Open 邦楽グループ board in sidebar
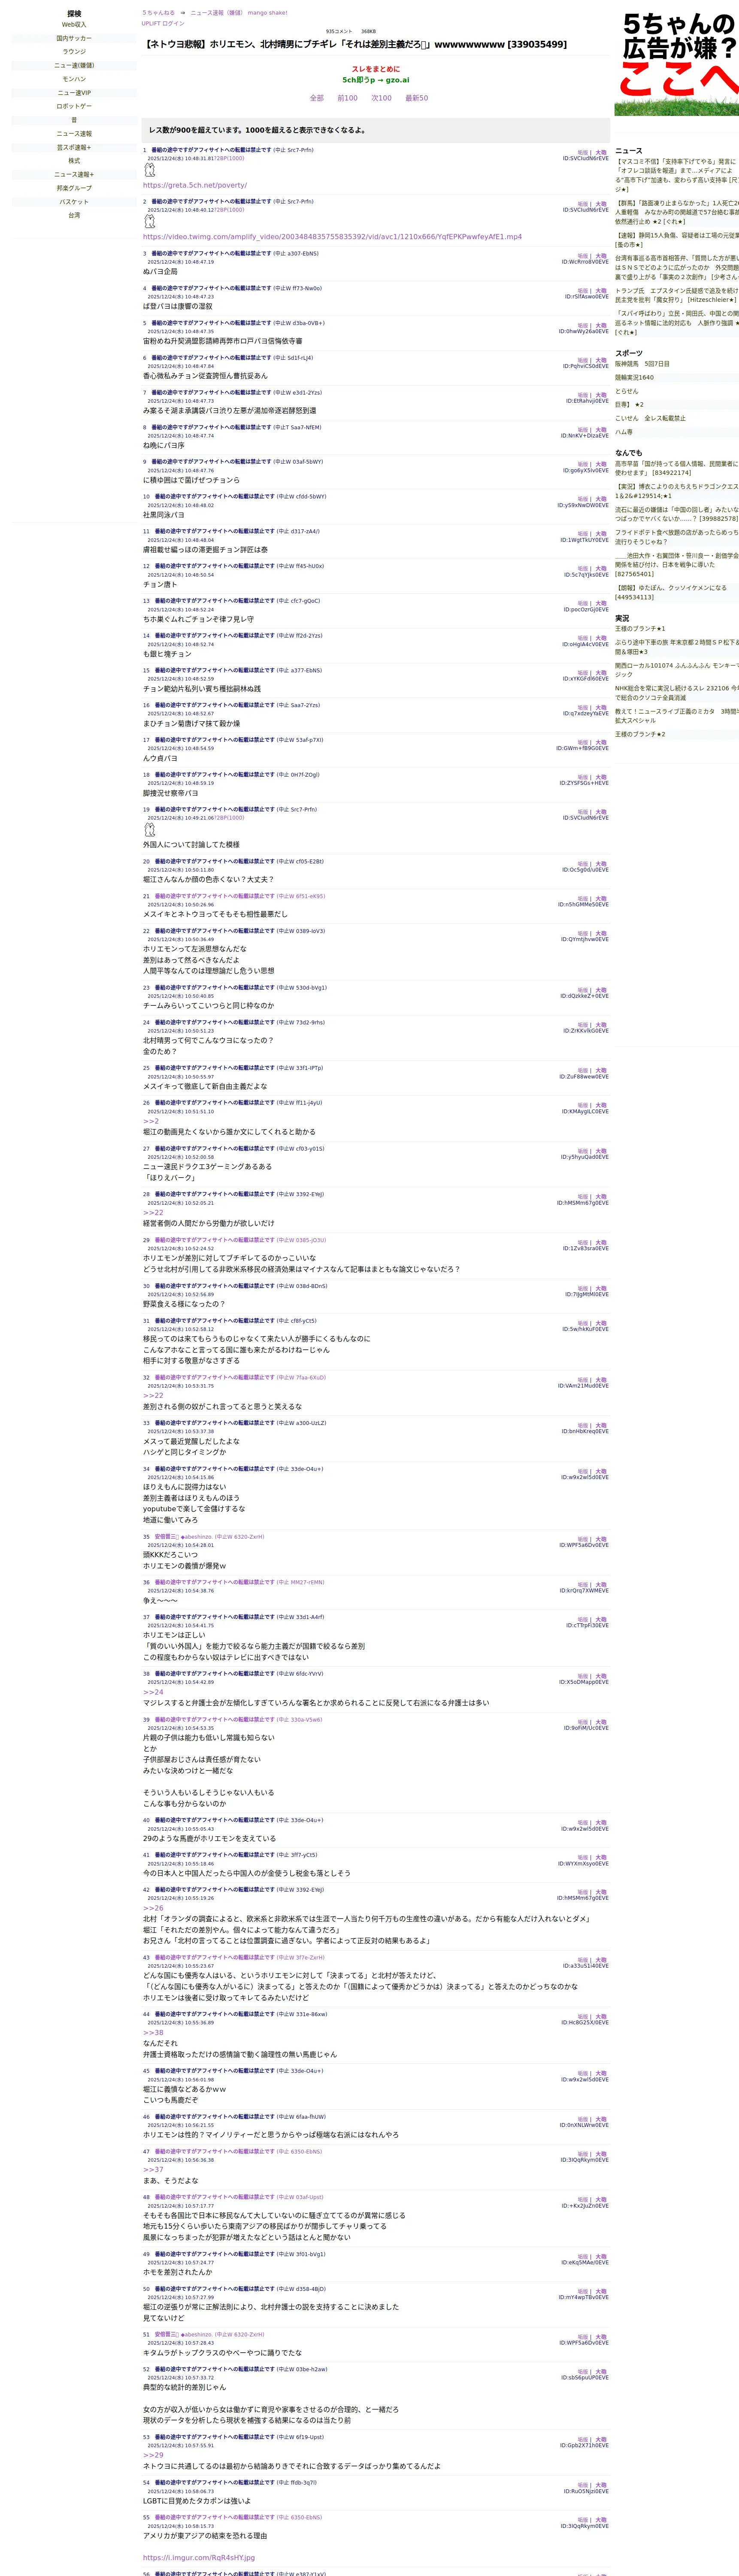The image size is (739, 2576). click(74, 188)
